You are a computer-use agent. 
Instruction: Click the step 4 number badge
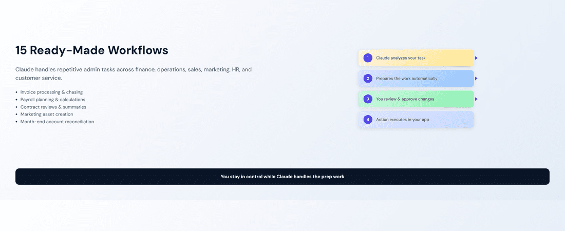(368, 119)
